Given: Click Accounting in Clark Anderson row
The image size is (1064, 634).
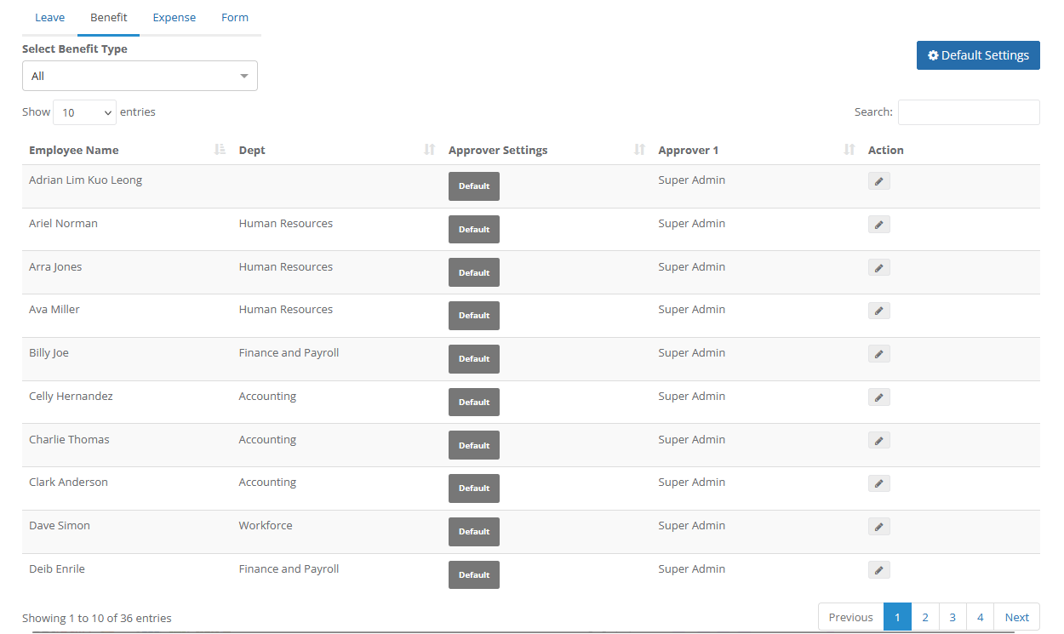Looking at the screenshot, I should click(267, 483).
